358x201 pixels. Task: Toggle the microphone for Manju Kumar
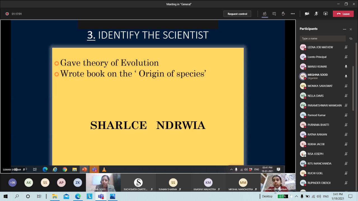coord(346,66)
